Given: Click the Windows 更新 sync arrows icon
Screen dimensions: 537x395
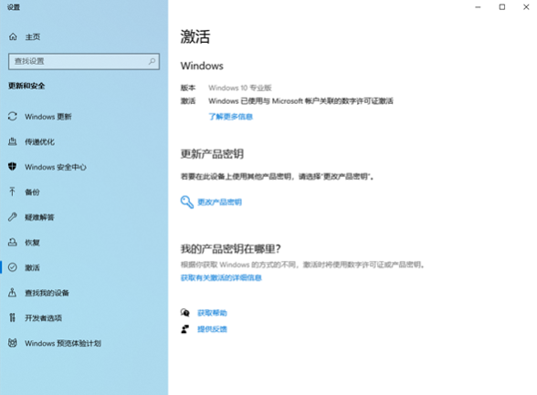Looking at the screenshot, I should pos(13,117).
